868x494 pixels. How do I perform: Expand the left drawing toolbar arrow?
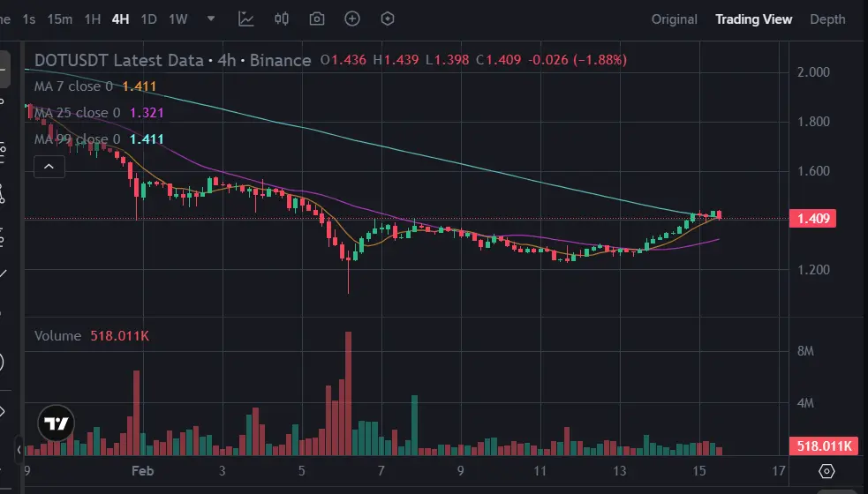point(19,450)
